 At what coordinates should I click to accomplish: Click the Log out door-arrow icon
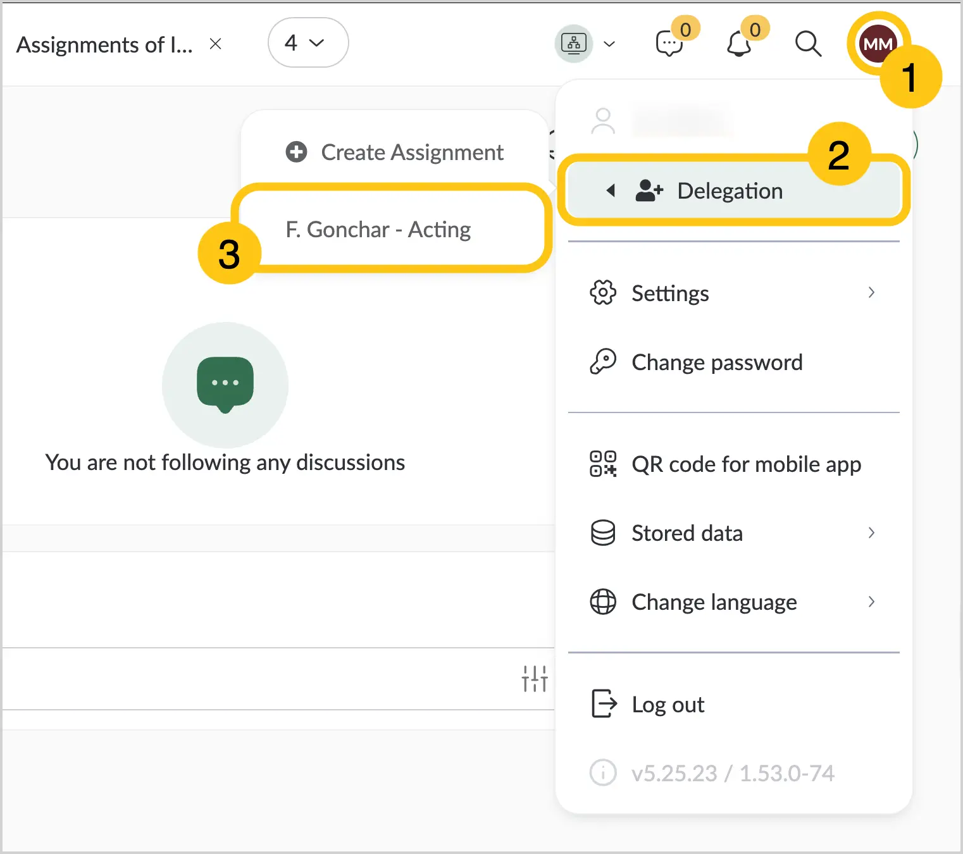click(604, 703)
